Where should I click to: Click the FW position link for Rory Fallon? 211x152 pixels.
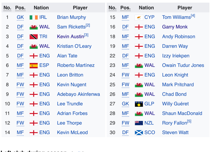(125, 123)
